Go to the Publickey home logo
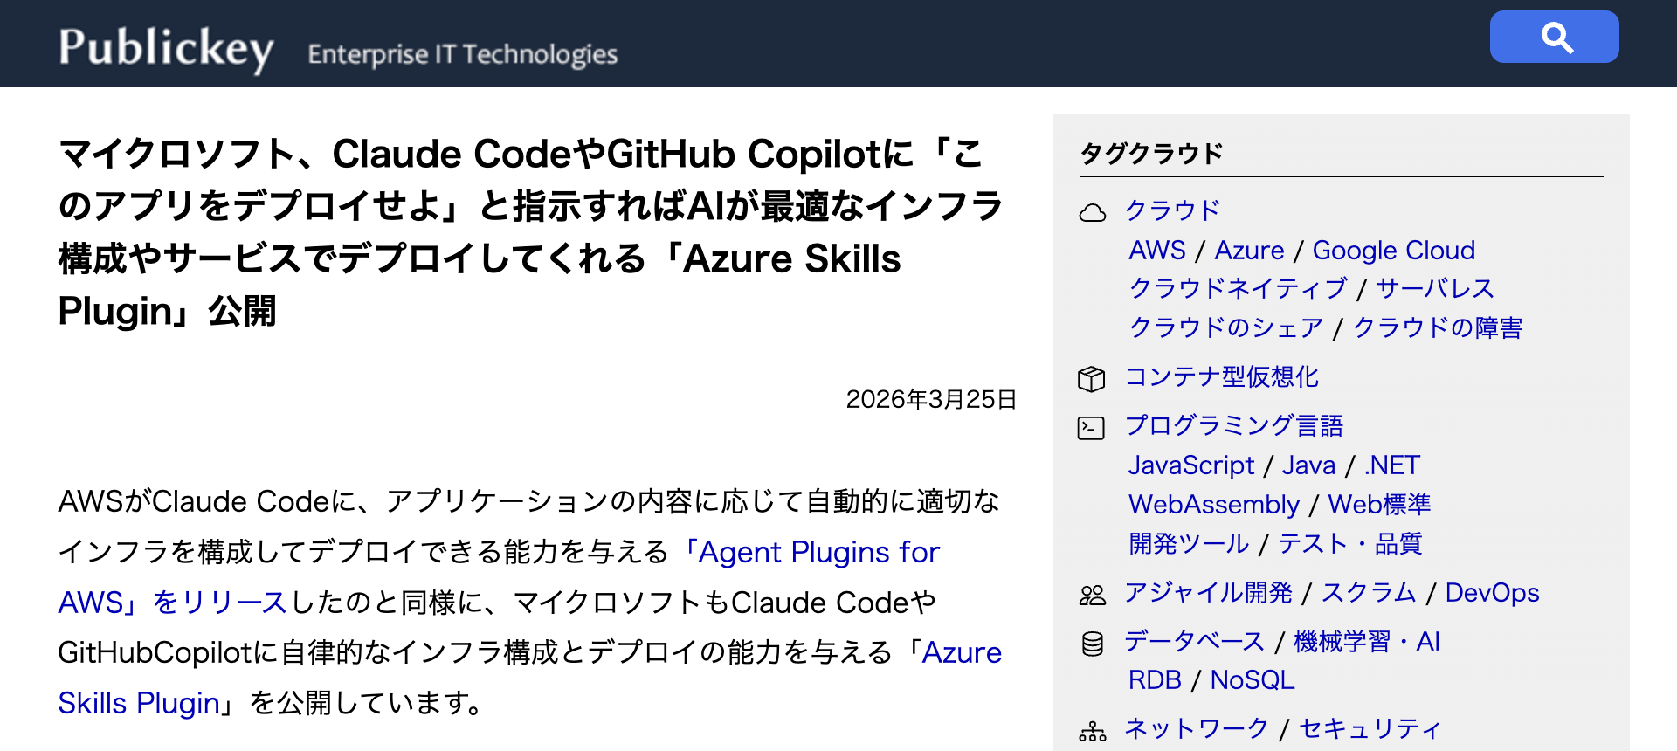The width and height of the screenshot is (1677, 751). [166, 48]
